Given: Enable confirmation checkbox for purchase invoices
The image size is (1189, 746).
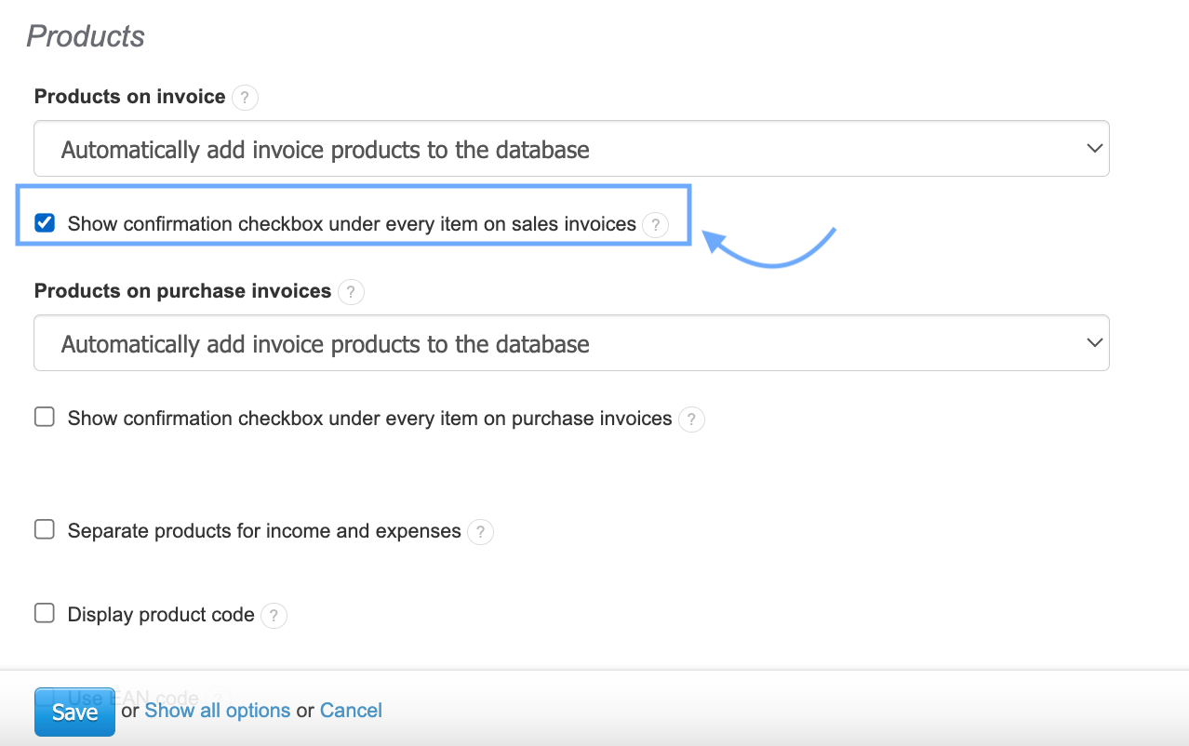Looking at the screenshot, I should tap(45, 418).
